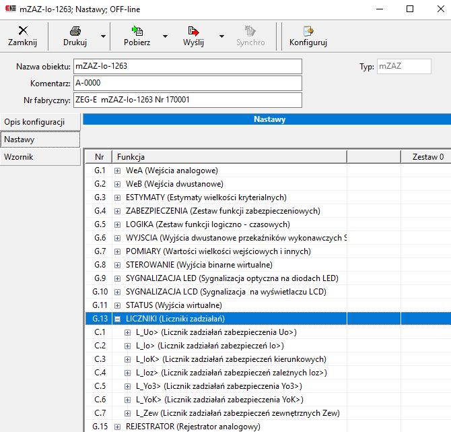
Task: Expand the G.1 WeA node
Action: pyautogui.click(x=117, y=171)
